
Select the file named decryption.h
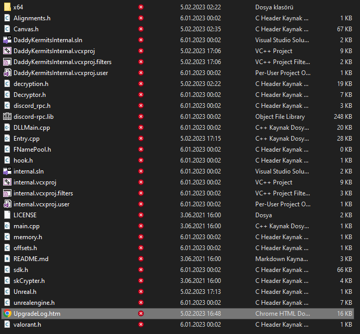(x=31, y=84)
